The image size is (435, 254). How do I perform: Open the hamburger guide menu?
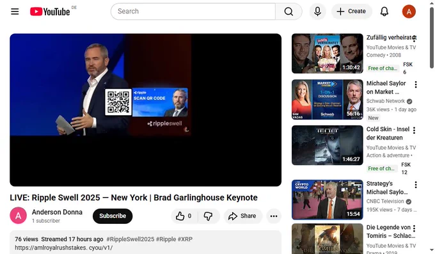click(15, 12)
